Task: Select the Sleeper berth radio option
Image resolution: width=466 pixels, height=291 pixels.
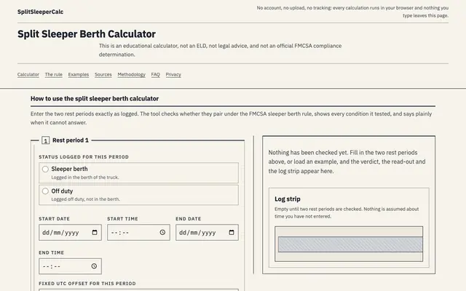Action: coord(45,169)
